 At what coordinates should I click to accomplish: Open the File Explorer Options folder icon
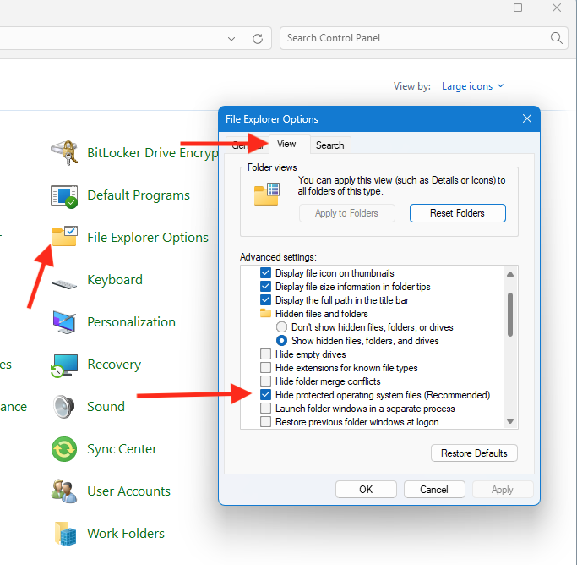click(x=65, y=237)
